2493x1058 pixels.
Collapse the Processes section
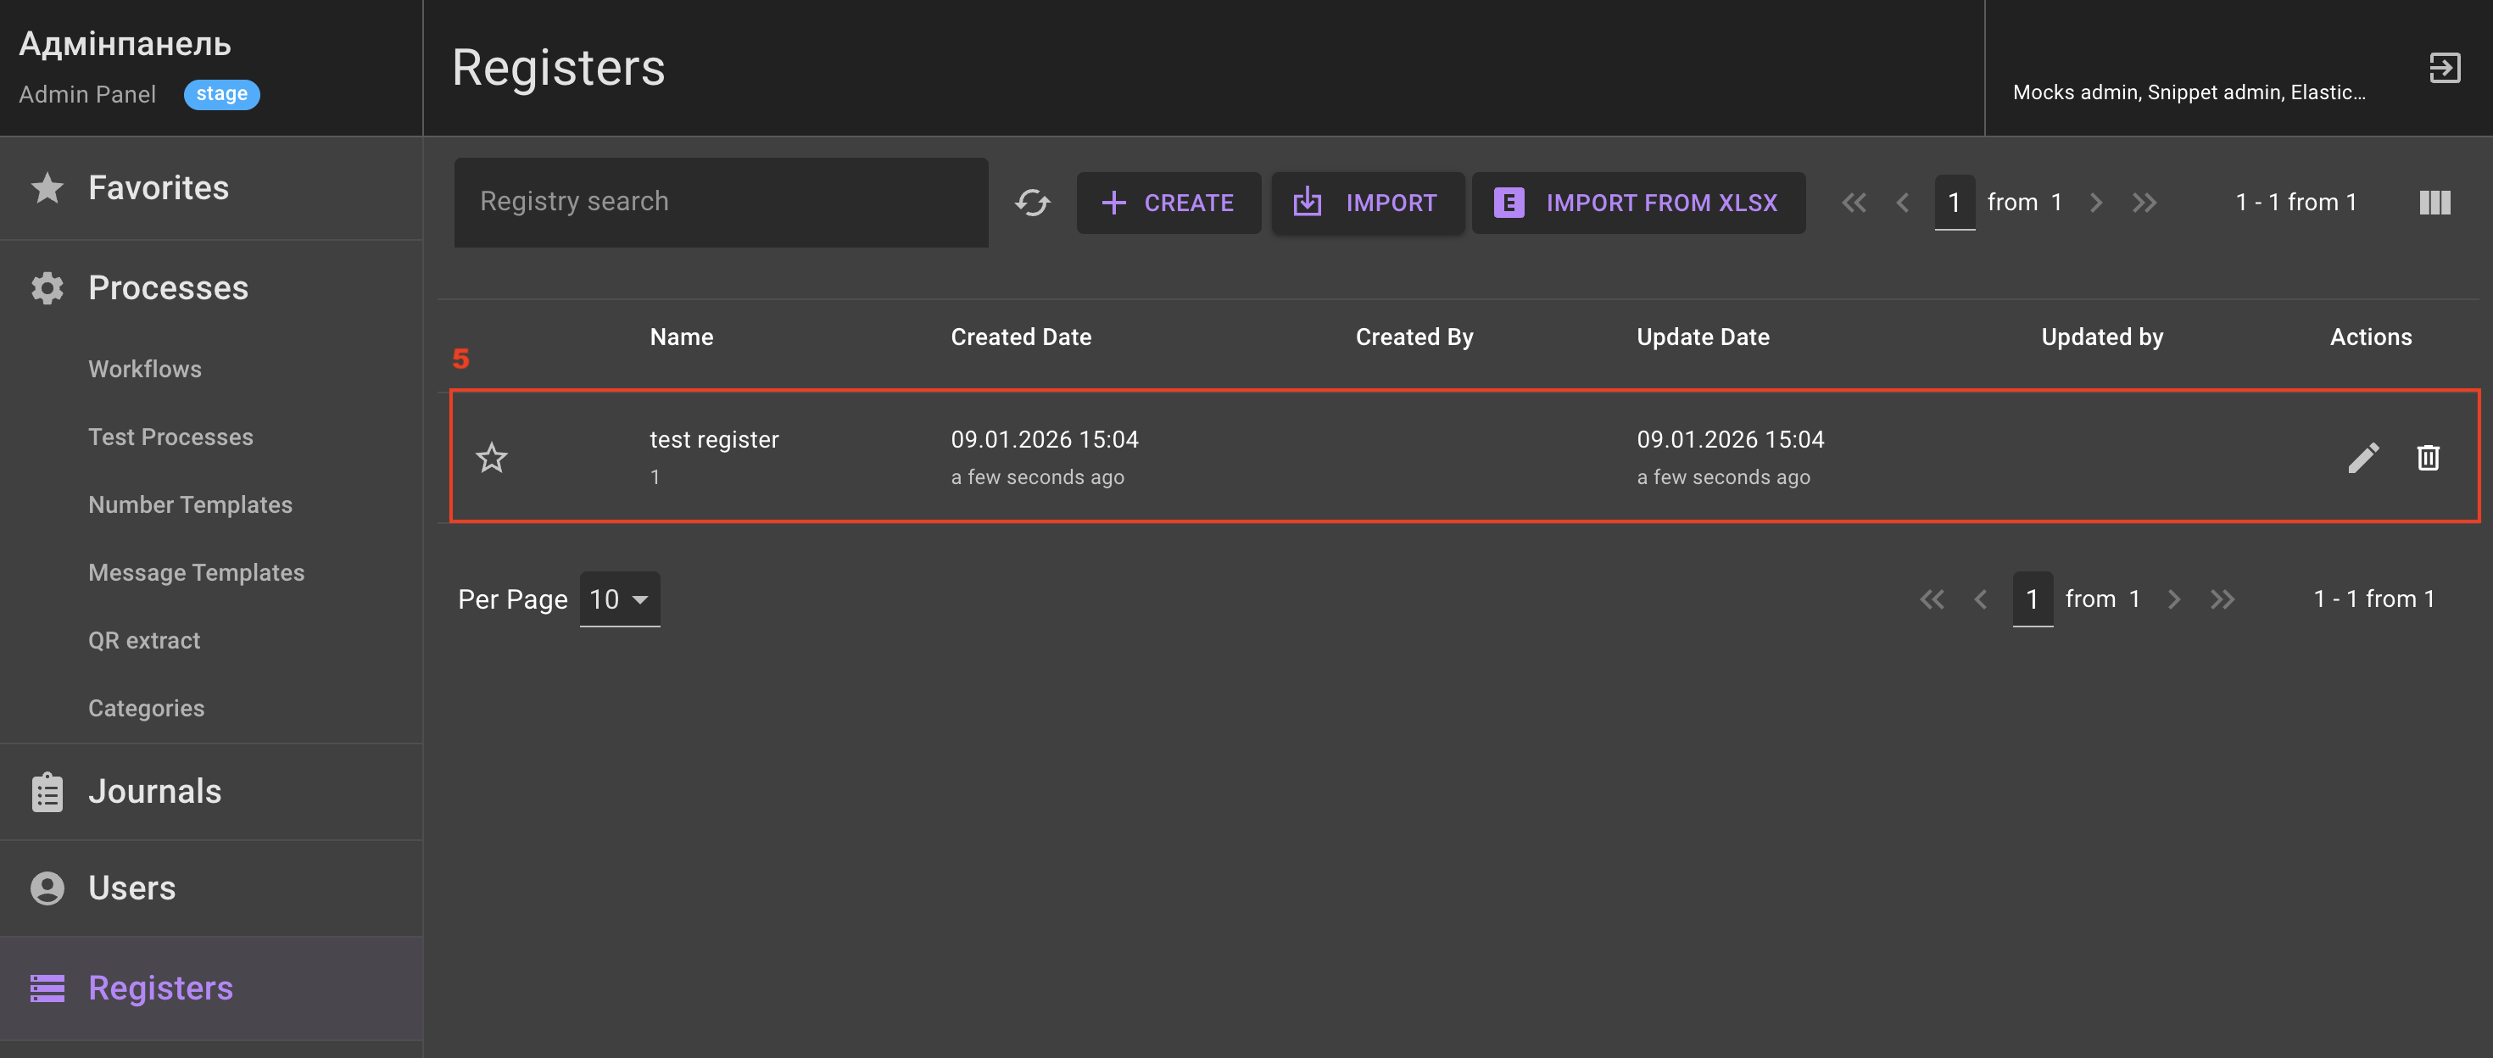[211, 287]
